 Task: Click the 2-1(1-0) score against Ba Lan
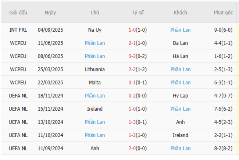[x=138, y=43]
